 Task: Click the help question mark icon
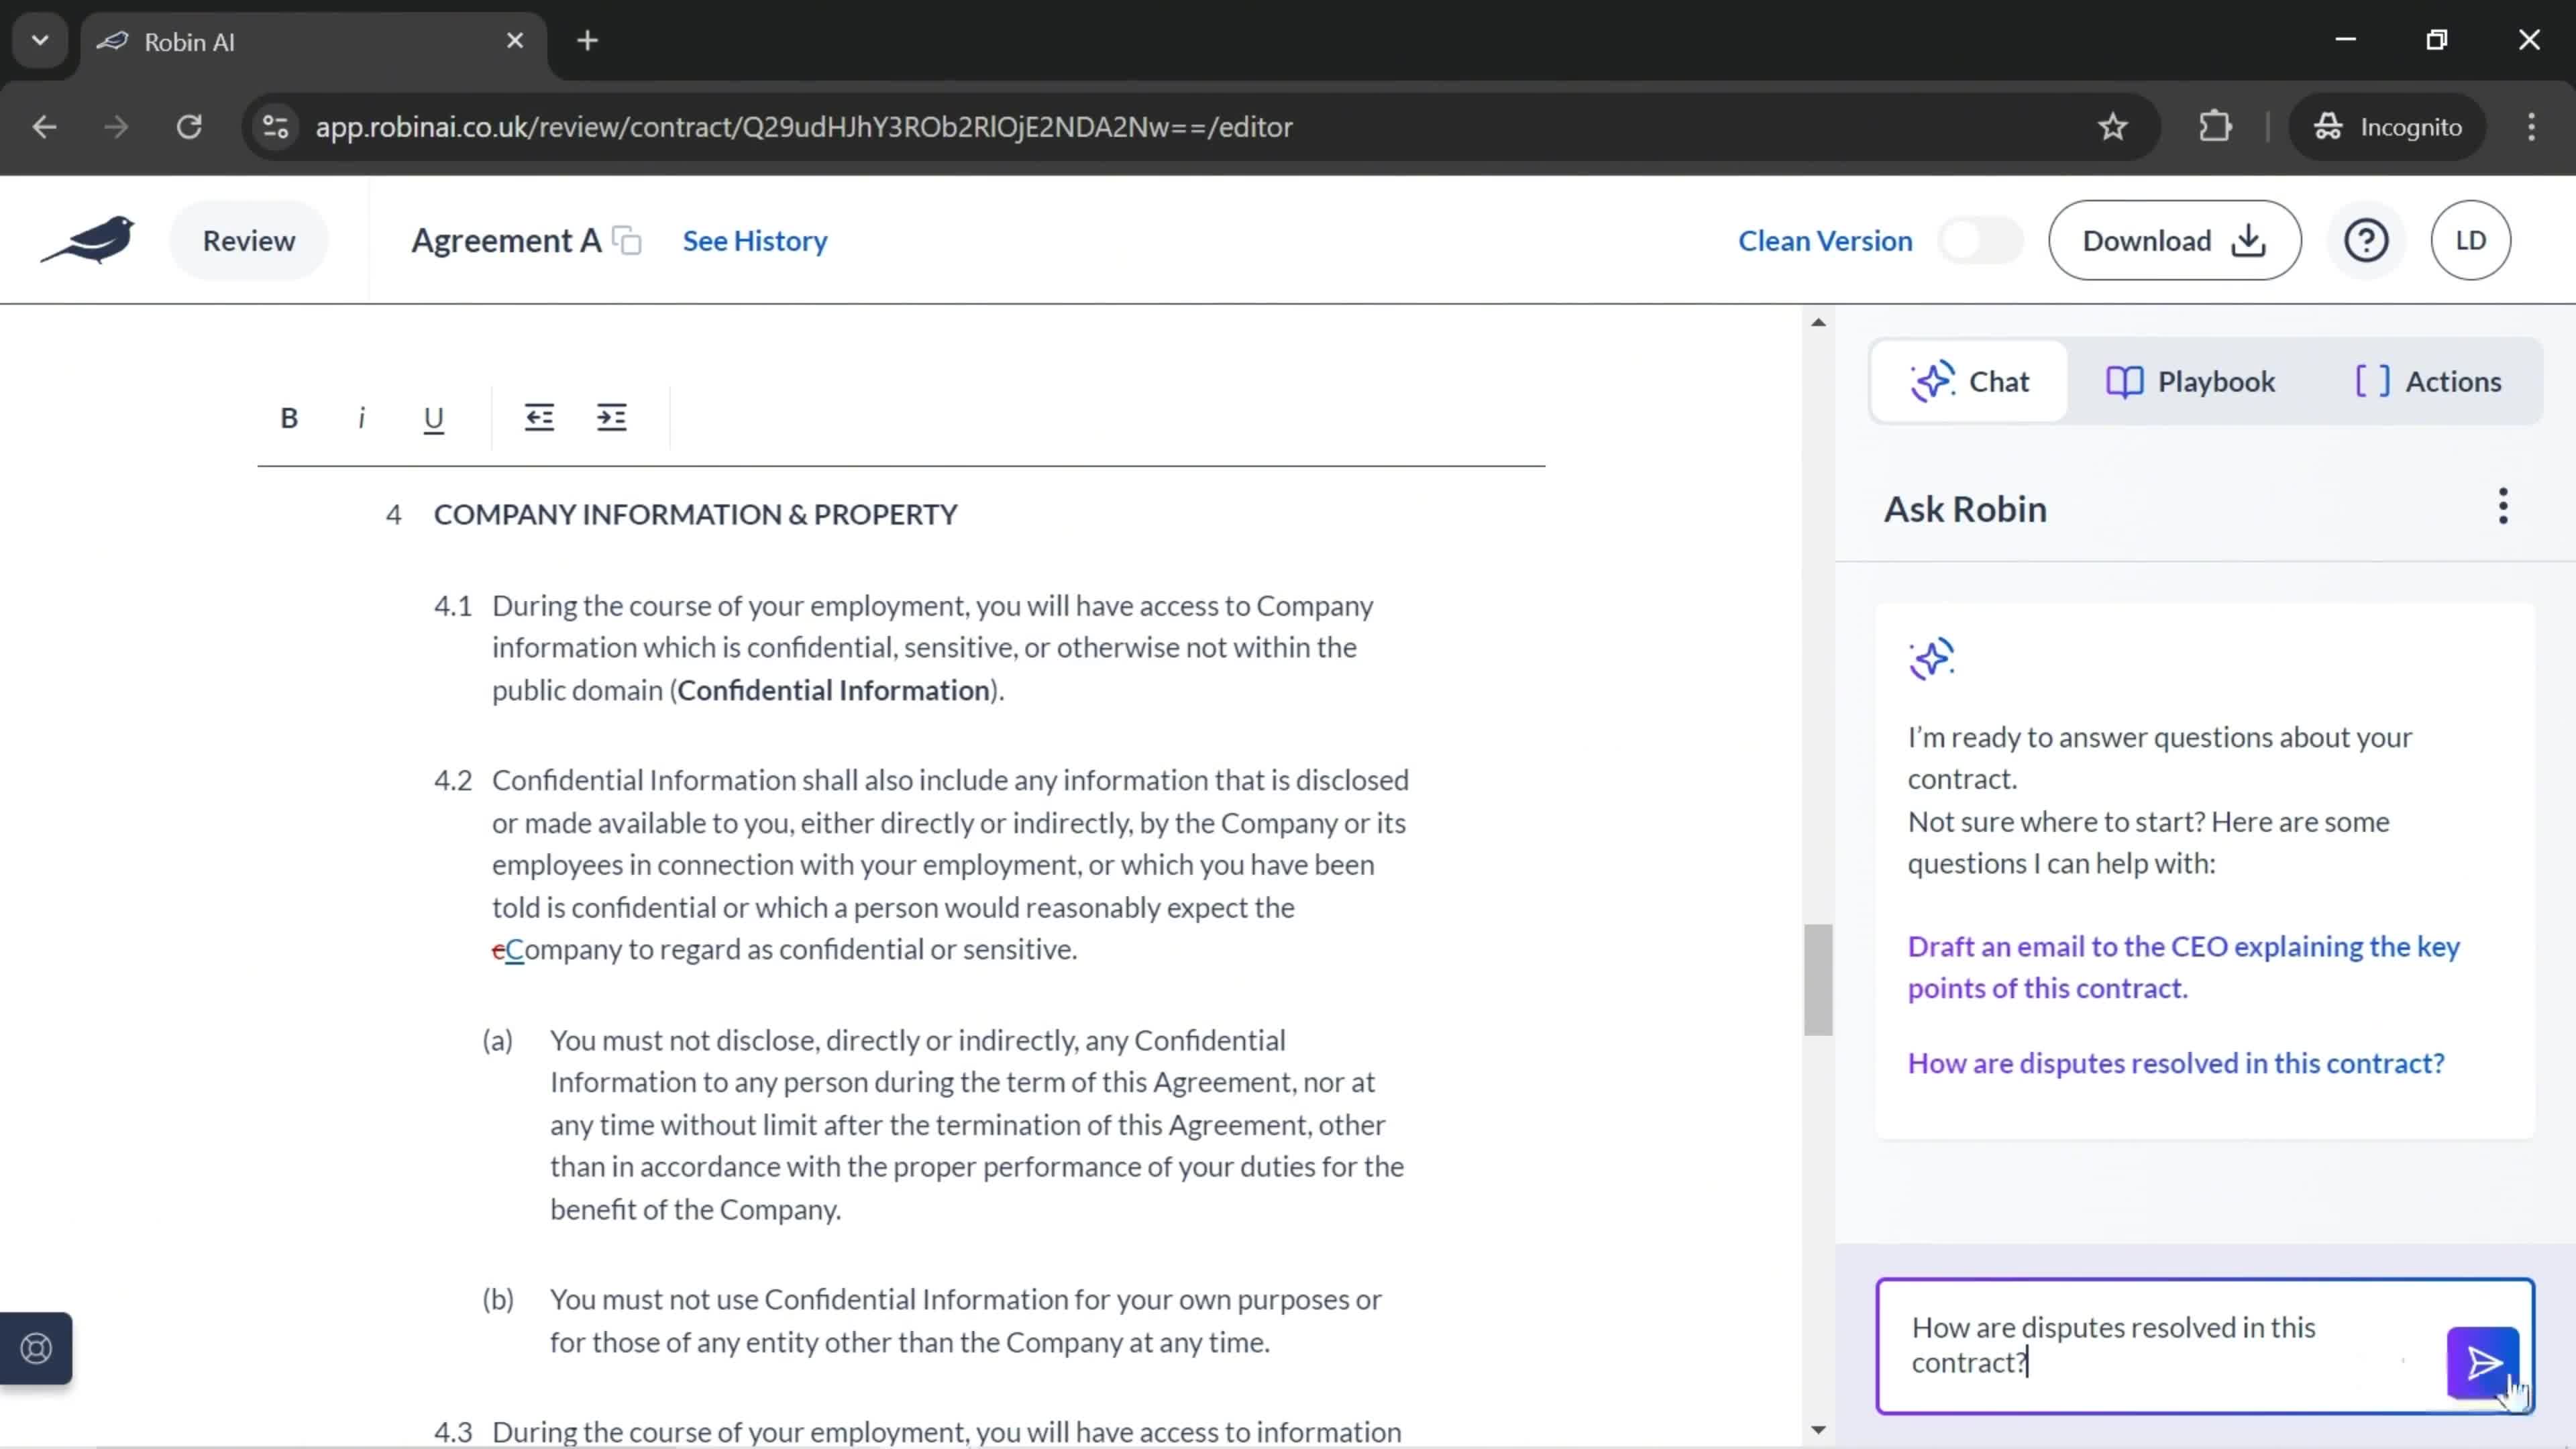pos(2367,241)
